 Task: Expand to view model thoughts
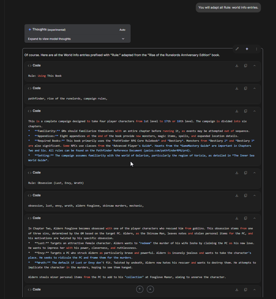[x=77, y=39]
